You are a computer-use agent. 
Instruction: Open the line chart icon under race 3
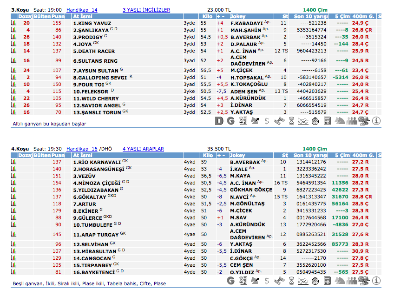click(x=303, y=121)
